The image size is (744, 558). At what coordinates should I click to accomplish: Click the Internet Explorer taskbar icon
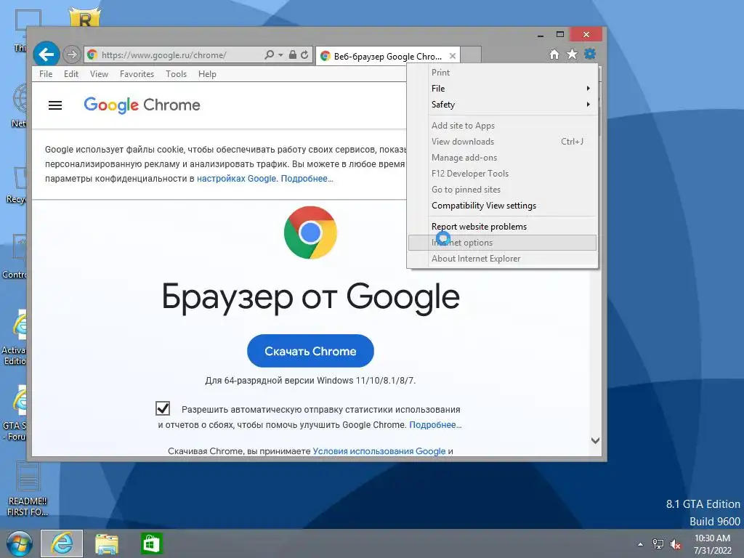(62, 543)
